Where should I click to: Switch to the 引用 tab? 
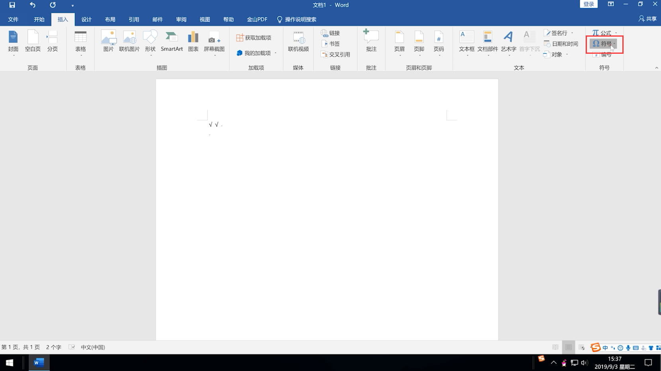point(134,19)
